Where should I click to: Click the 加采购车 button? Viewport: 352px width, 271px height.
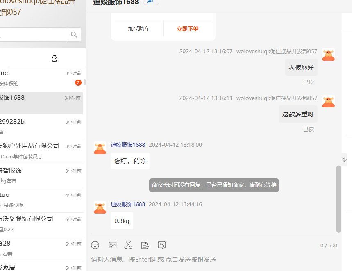pos(139,29)
